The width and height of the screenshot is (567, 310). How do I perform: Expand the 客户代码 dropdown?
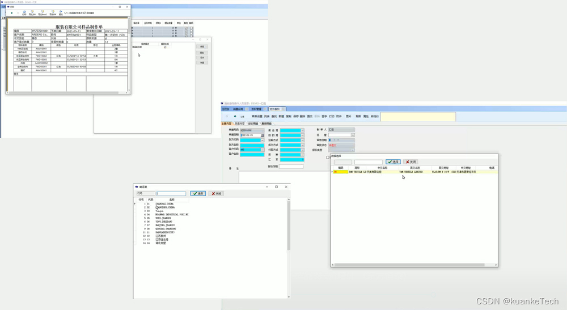tap(263, 150)
